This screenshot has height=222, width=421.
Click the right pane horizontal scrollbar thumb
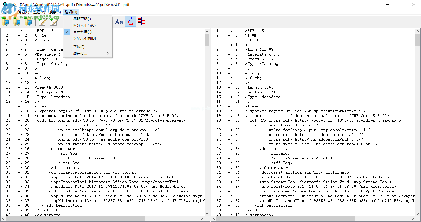(x=286, y=219)
